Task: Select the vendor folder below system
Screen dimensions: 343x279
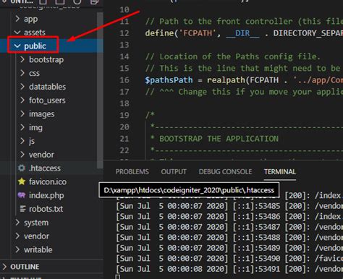Action: [x=36, y=236]
